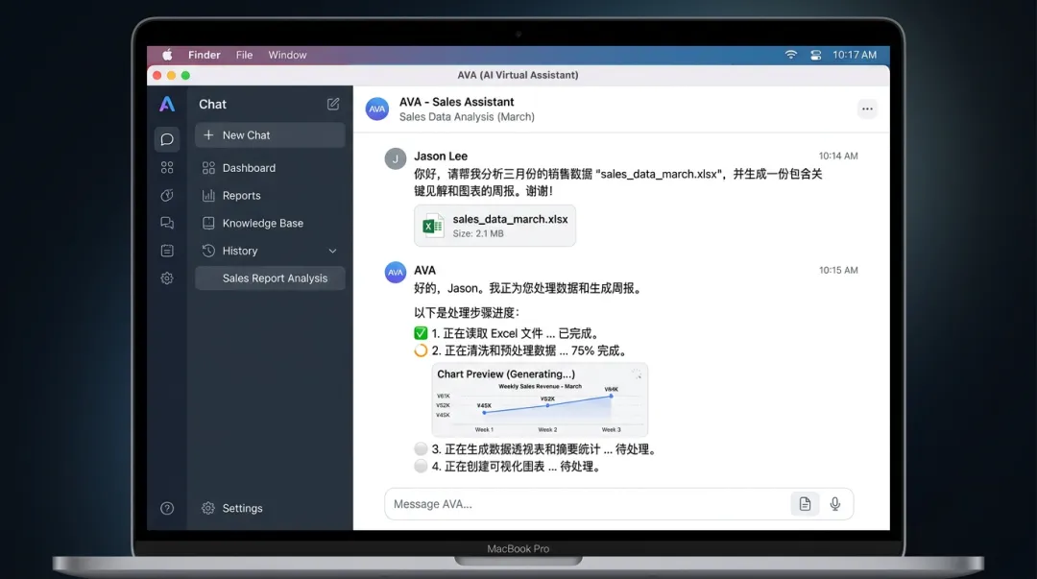Click the attach document icon in message box
The image size is (1037, 579).
tap(805, 504)
